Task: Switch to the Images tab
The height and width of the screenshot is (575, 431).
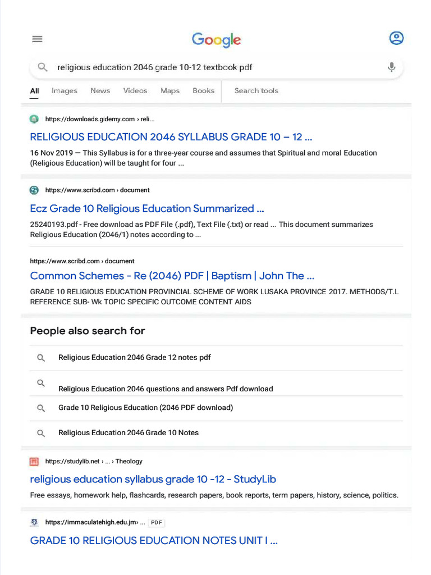Action: tap(65, 90)
